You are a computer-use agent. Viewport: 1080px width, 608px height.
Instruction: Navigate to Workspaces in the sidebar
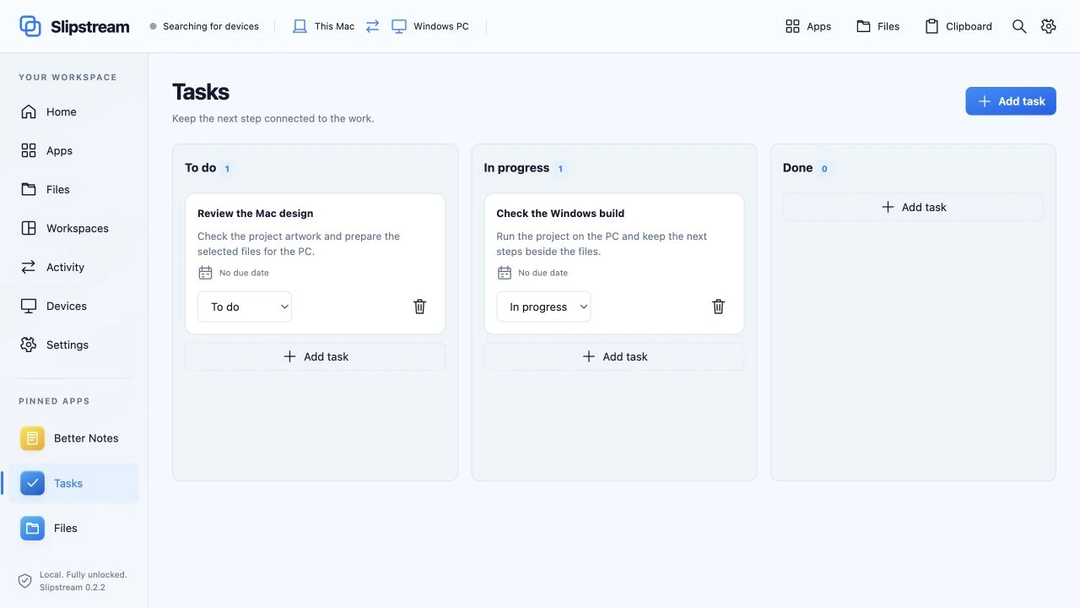click(x=74, y=228)
